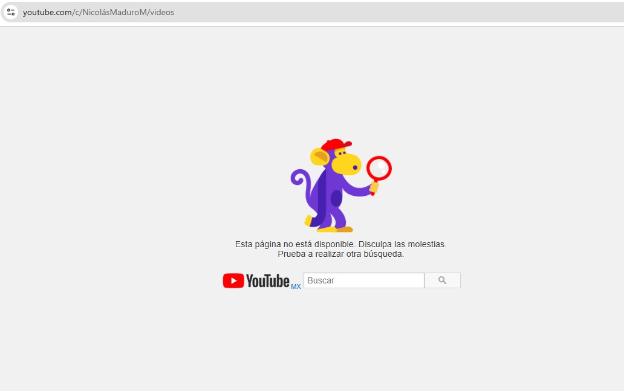Open the YouTube logo home link
The height and width of the screenshot is (391, 624).
256,281
